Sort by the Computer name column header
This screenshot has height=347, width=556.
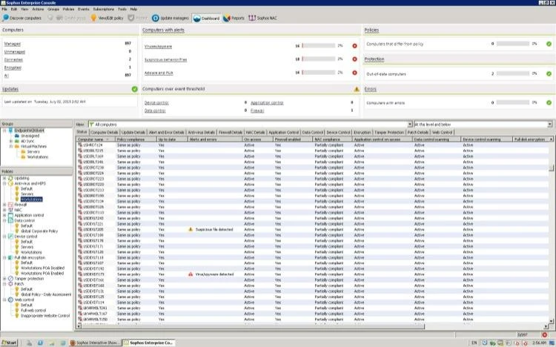(x=96, y=139)
